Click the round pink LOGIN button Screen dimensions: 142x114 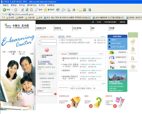[x=47, y=50]
